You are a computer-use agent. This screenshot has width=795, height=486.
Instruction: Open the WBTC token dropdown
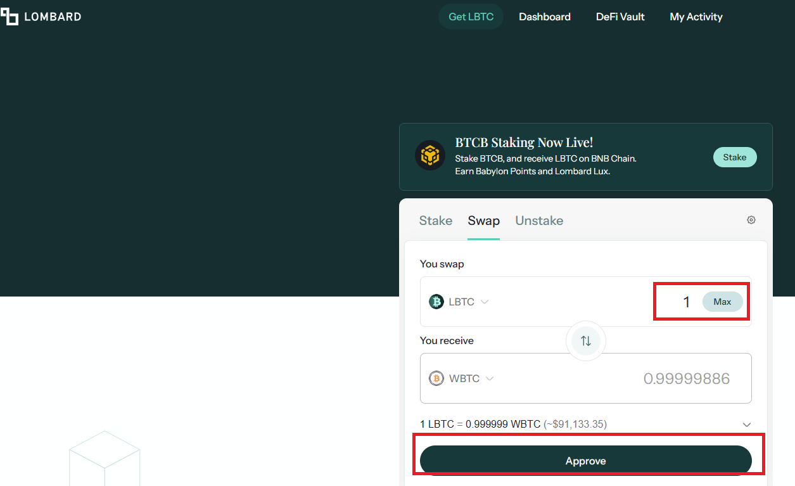pos(461,378)
